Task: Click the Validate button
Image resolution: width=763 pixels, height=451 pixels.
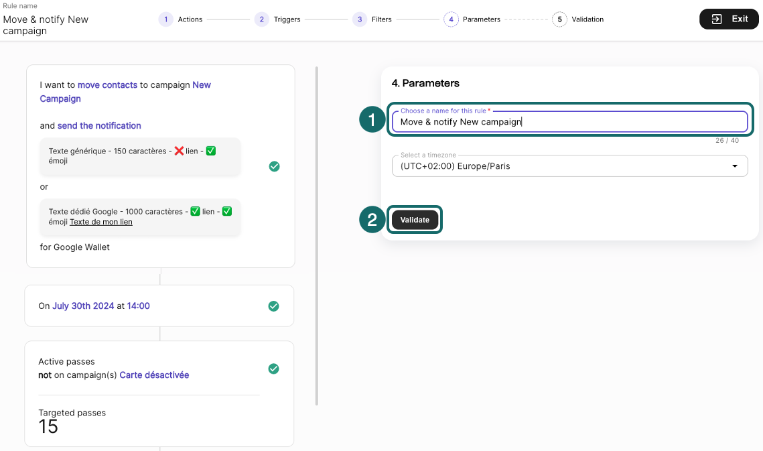Action: click(x=415, y=219)
